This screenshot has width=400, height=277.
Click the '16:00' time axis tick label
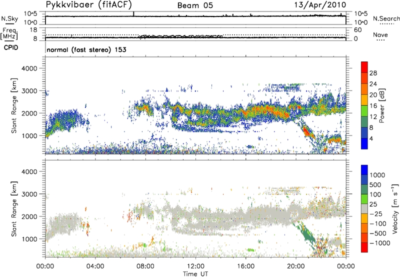(245, 266)
